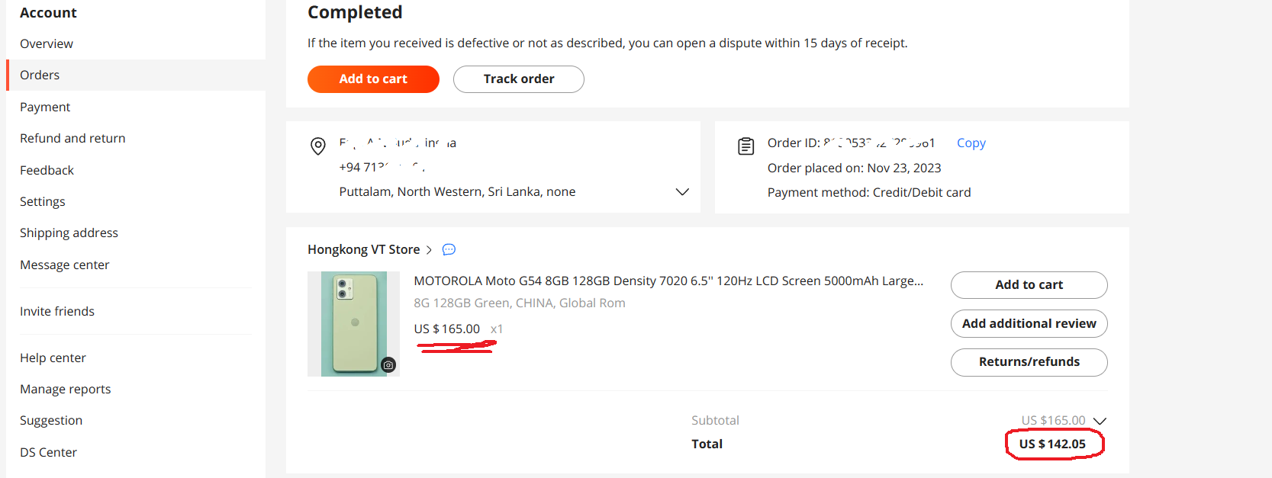Click Add additional review

[1029, 323]
